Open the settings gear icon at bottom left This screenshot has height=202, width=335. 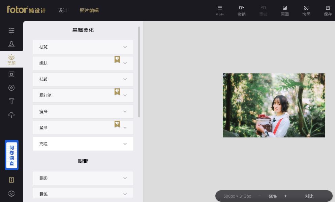coord(11,194)
